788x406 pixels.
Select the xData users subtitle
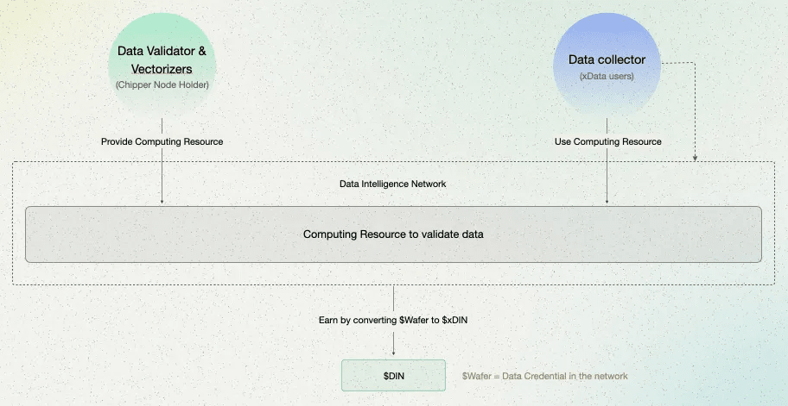pyautogui.click(x=607, y=77)
